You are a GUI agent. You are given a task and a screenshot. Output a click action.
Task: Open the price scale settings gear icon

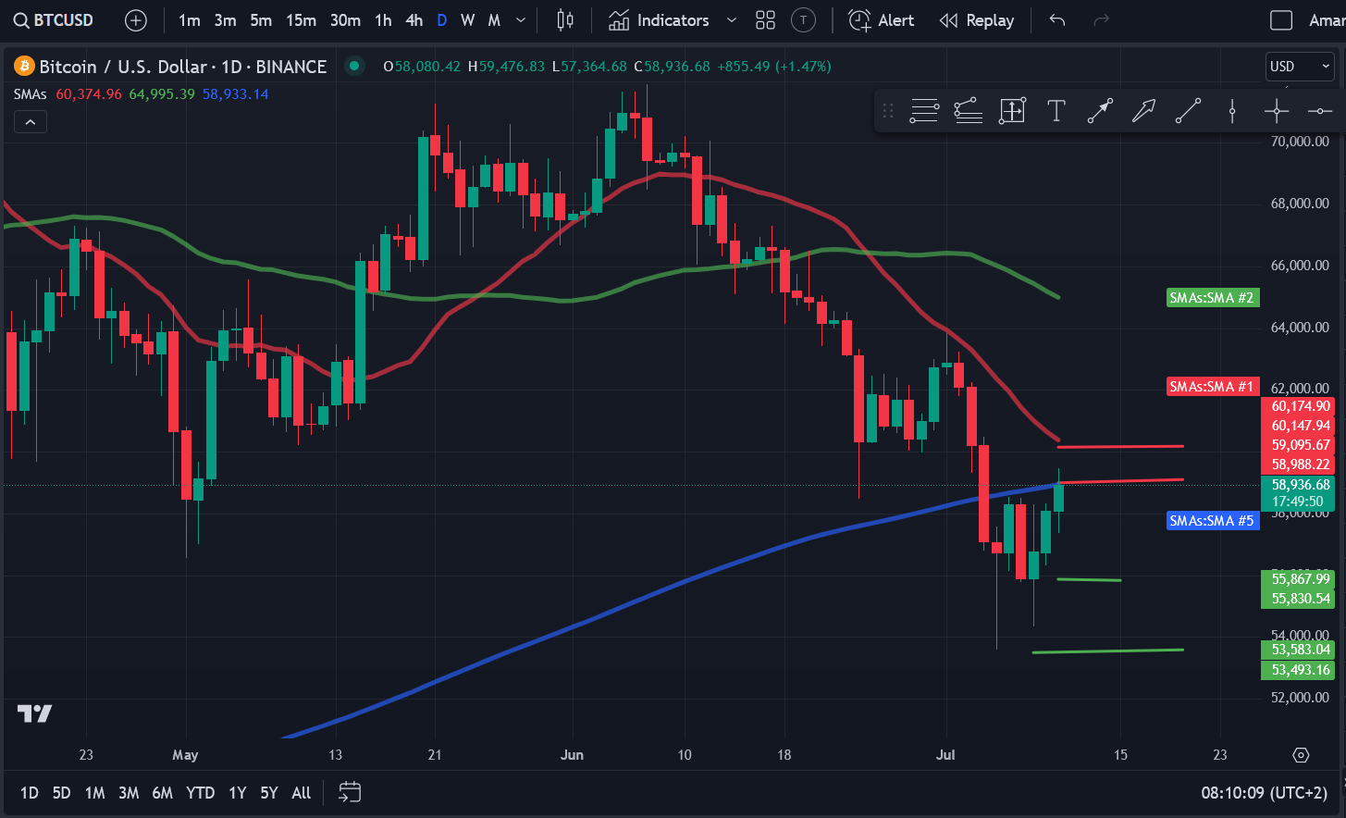tap(1301, 755)
